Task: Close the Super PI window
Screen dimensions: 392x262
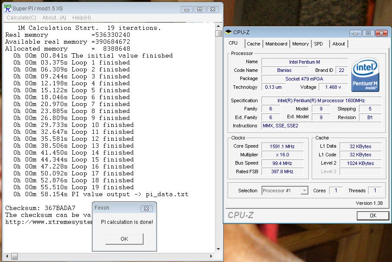Action: [213, 9]
